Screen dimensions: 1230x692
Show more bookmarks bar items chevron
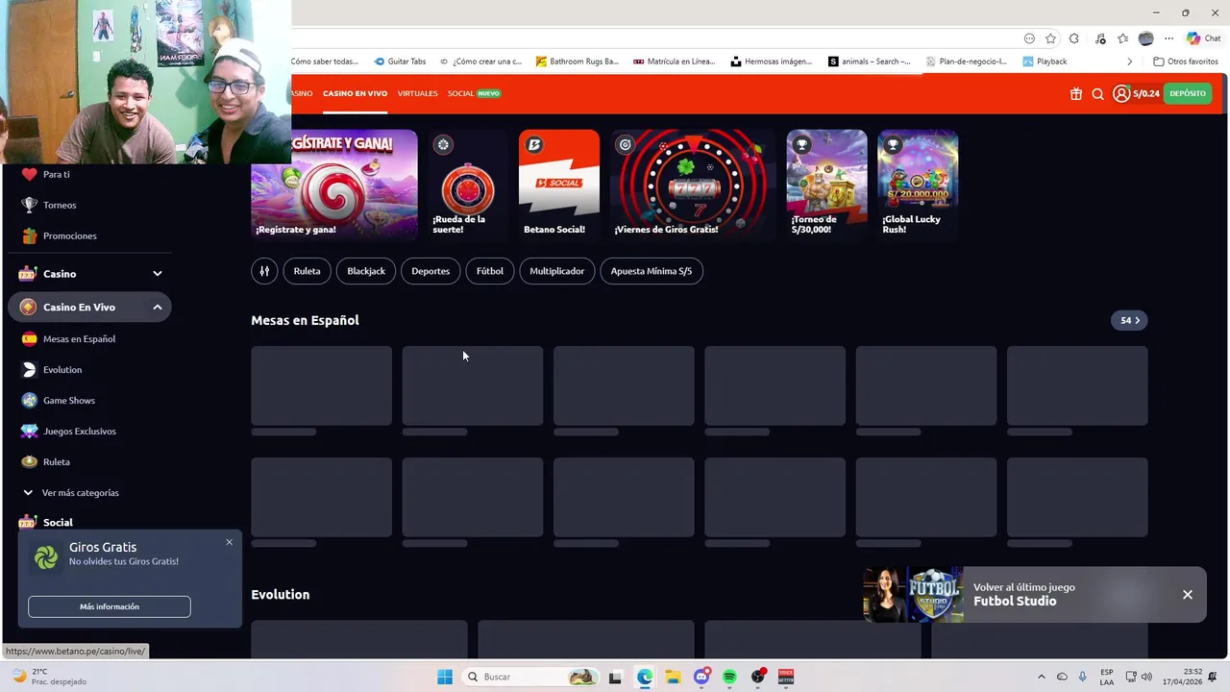(x=1129, y=62)
